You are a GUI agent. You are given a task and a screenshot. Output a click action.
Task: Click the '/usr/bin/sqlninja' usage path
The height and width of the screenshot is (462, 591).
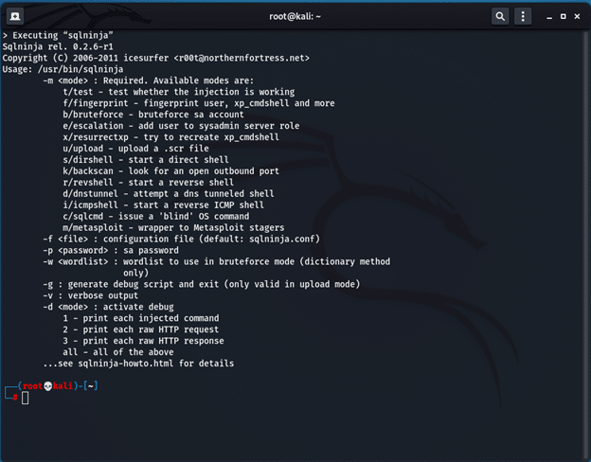click(x=75, y=69)
